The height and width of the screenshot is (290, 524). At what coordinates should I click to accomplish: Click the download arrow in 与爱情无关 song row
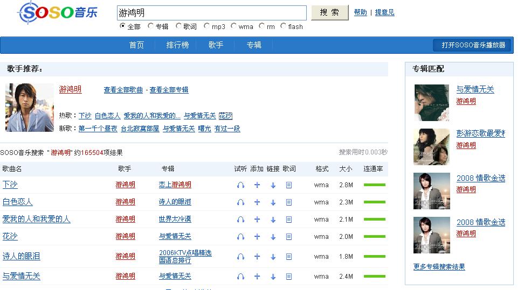tap(273, 277)
